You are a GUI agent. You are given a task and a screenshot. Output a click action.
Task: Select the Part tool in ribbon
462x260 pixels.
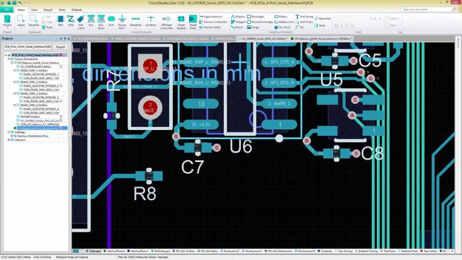61,21
